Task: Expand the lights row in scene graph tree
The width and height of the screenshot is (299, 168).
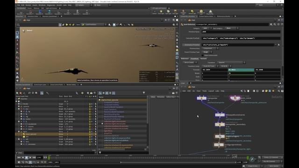Action: 19,132
